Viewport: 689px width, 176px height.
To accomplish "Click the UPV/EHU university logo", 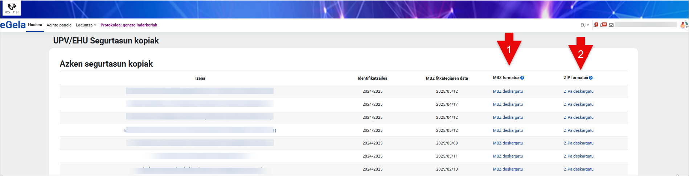I will click(12, 8).
